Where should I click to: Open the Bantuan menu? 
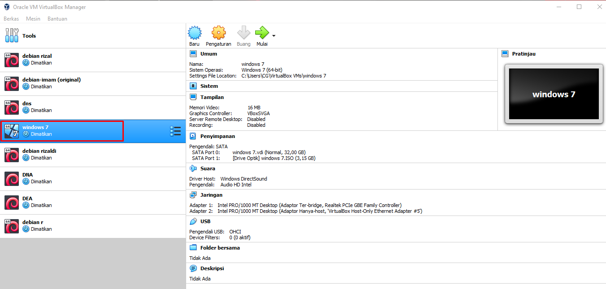tap(57, 19)
